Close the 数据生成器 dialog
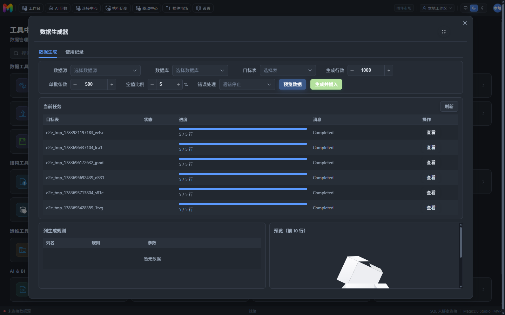The height and width of the screenshot is (315, 505). [465, 23]
